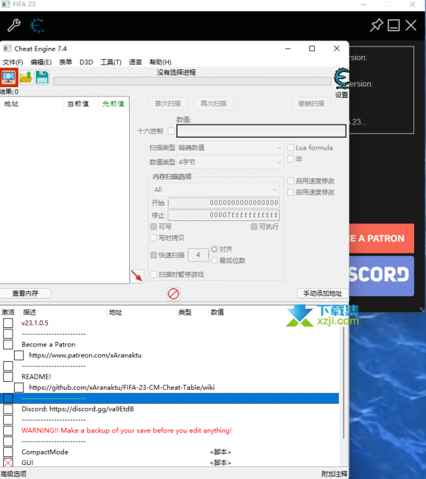Open the process list computer icon
Image resolution: width=426 pixels, height=479 pixels.
9,77
